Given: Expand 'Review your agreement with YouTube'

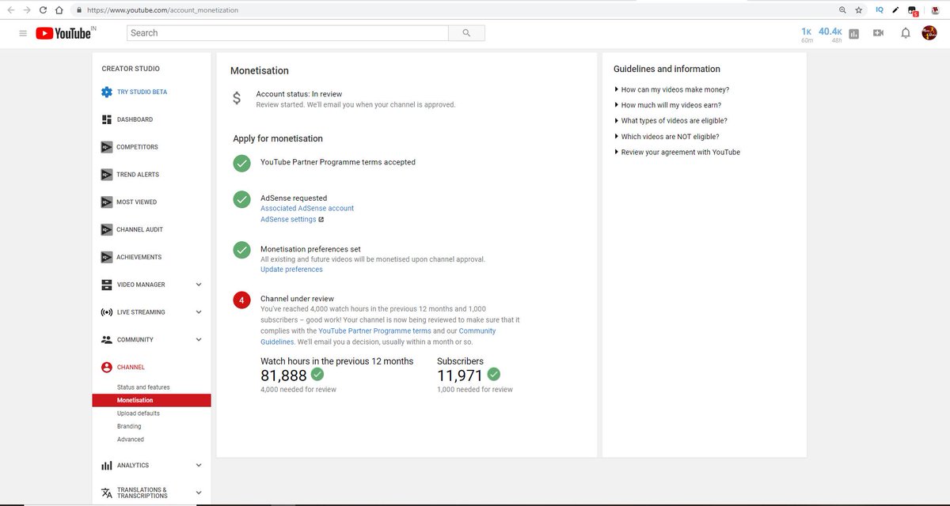Looking at the screenshot, I should pyautogui.click(x=677, y=153).
